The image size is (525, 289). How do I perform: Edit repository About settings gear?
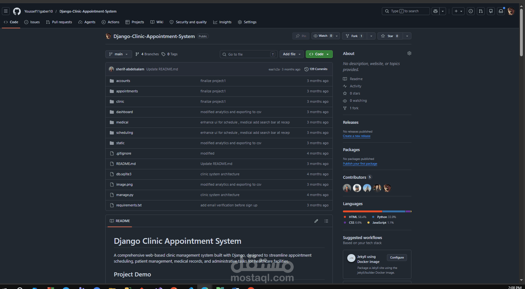[x=409, y=53]
